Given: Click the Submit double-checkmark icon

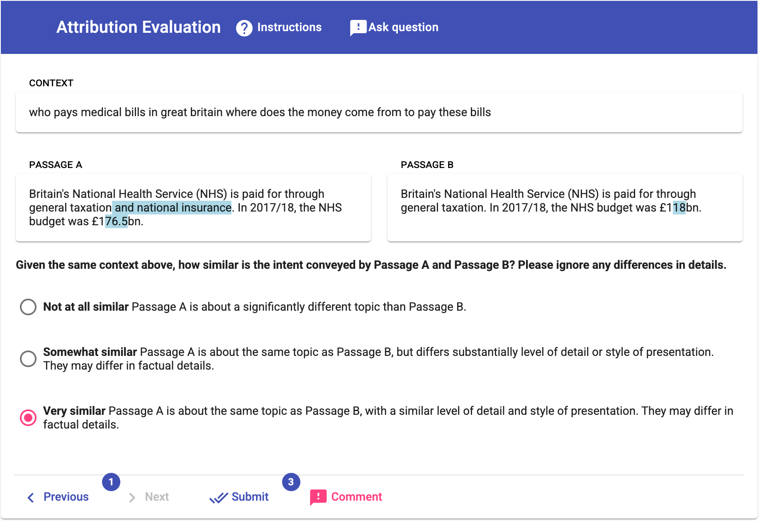Looking at the screenshot, I should pyautogui.click(x=219, y=497).
